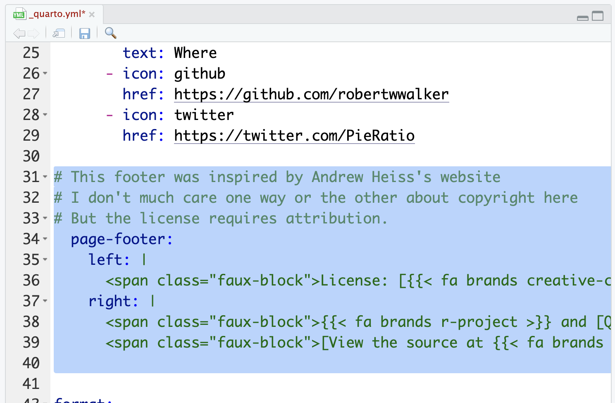The height and width of the screenshot is (403, 615).
Task: Click the twitter.com/PieRatio URL
Action: [294, 136]
